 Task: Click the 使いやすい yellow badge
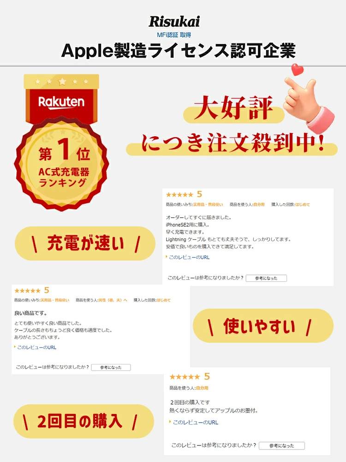(x=263, y=326)
